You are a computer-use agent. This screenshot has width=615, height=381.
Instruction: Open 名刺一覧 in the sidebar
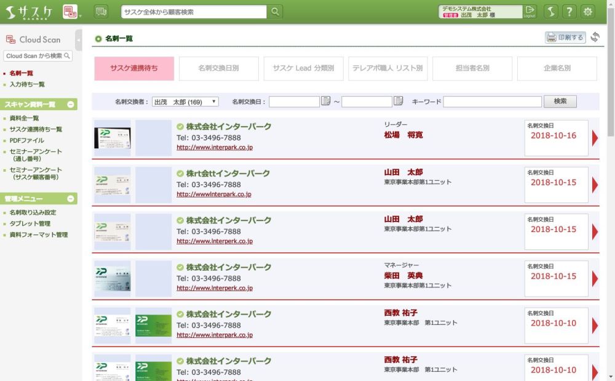(x=21, y=73)
